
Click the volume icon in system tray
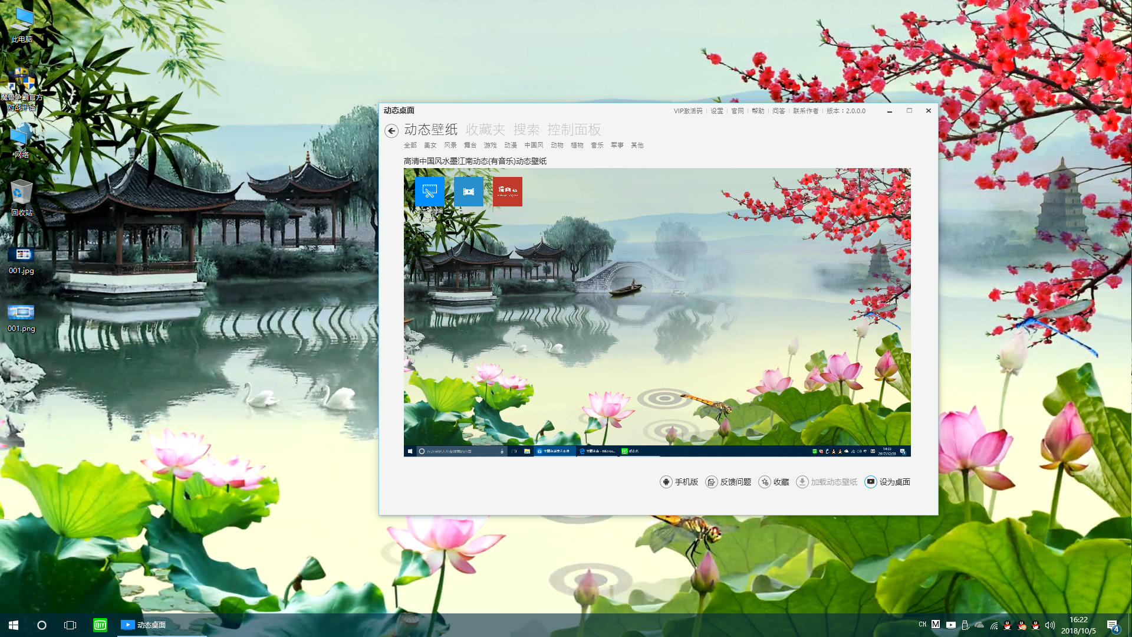1050,625
